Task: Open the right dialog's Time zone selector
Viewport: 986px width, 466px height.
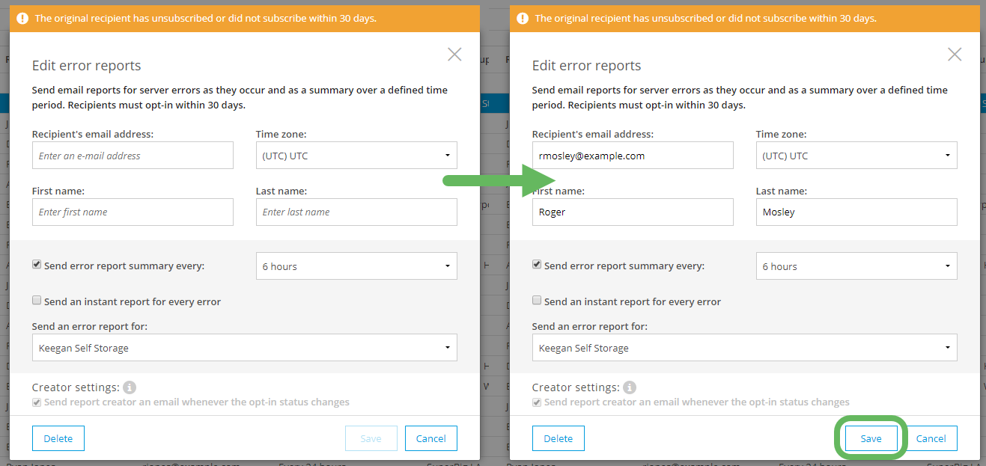Action: coord(856,155)
